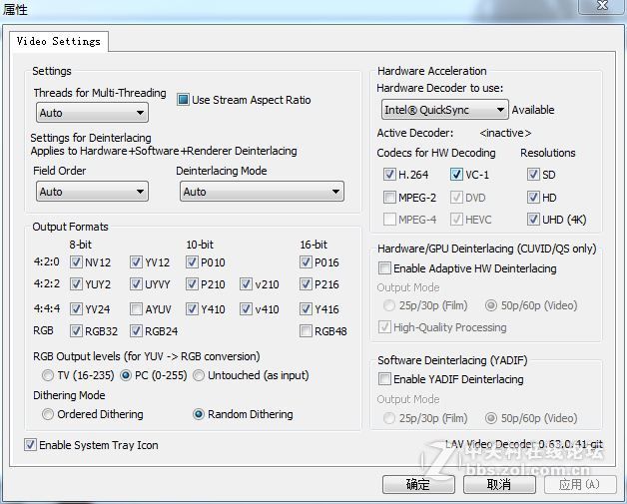Toggle YV12 output format

(x=136, y=262)
